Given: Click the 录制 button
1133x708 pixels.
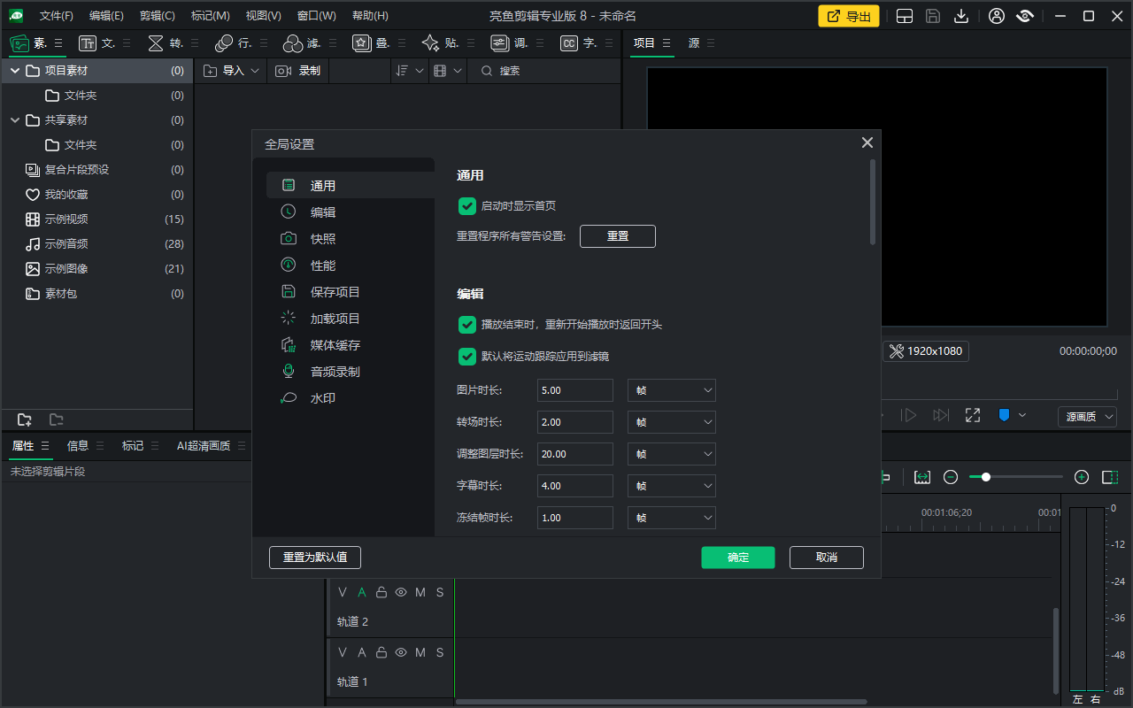Looking at the screenshot, I should point(298,71).
